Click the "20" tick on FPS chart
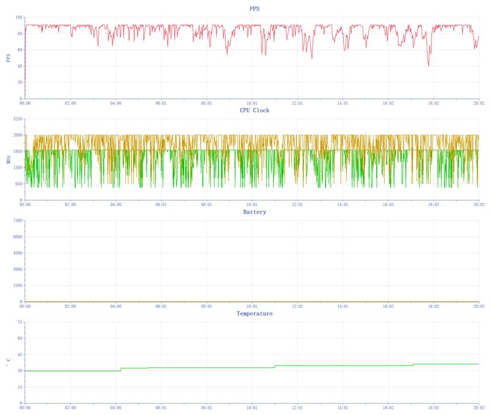Image resolution: width=490 pixels, height=415 pixels. (20, 83)
